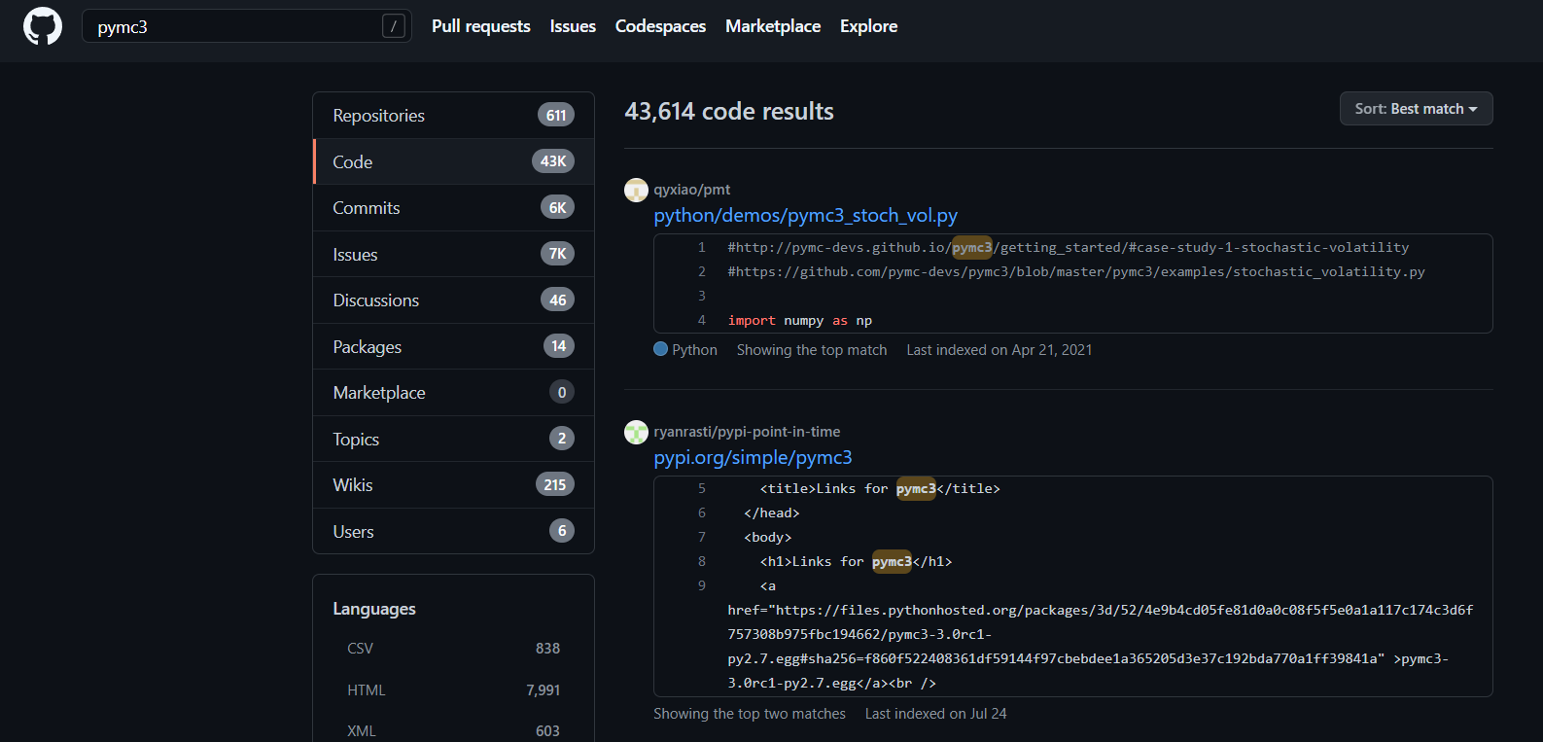Select the Code results filter
The width and height of the screenshot is (1543, 742).
tap(453, 161)
